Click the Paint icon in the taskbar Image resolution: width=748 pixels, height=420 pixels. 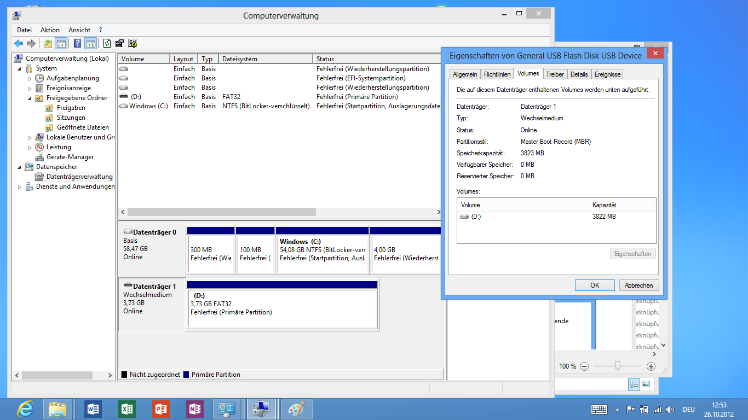pyautogui.click(x=297, y=409)
